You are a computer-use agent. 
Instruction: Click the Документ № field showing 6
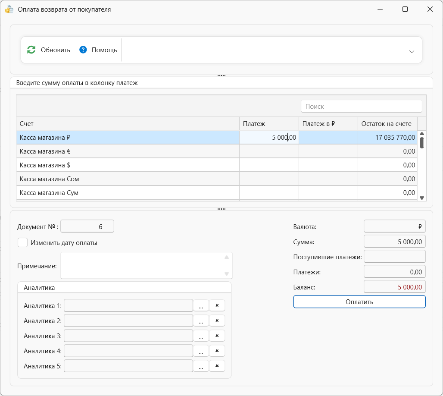point(87,226)
